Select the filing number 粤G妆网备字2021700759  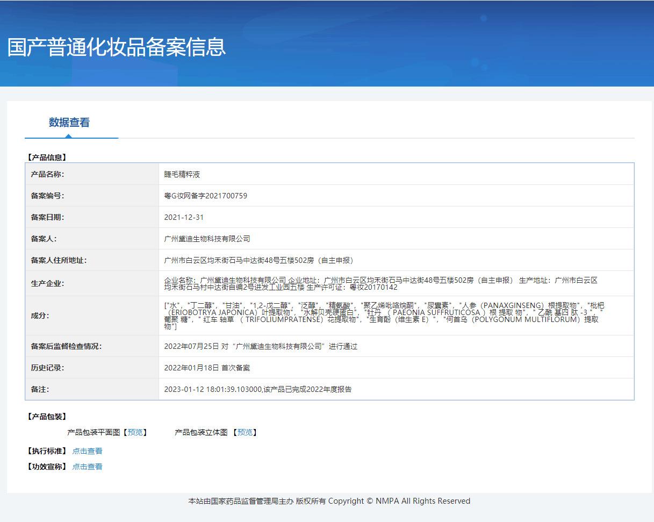[x=206, y=196]
